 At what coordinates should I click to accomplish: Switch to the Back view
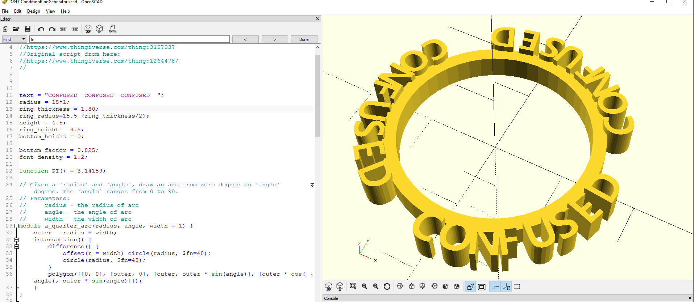(457, 286)
